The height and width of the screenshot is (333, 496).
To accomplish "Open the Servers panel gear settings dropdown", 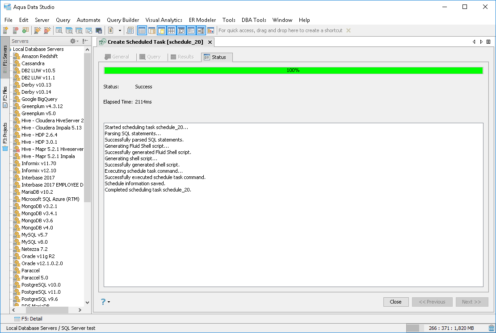I will click(x=74, y=41).
